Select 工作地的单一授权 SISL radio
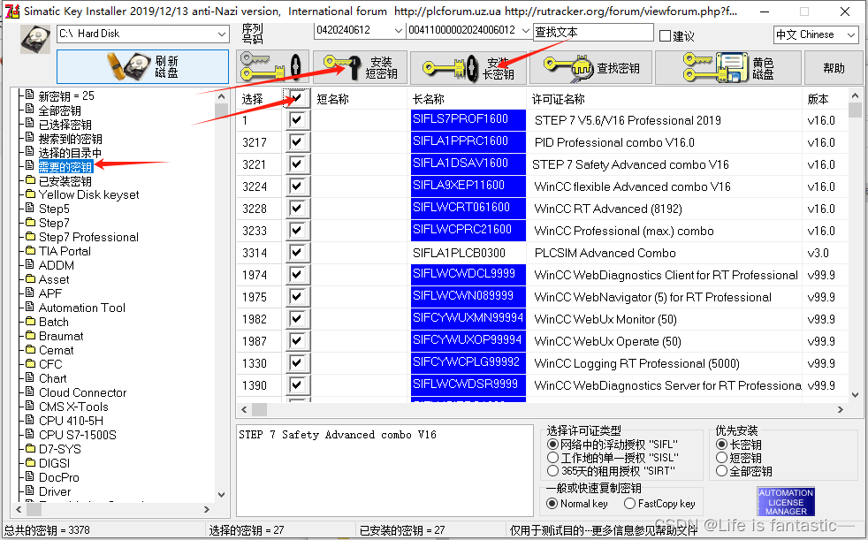 point(552,458)
